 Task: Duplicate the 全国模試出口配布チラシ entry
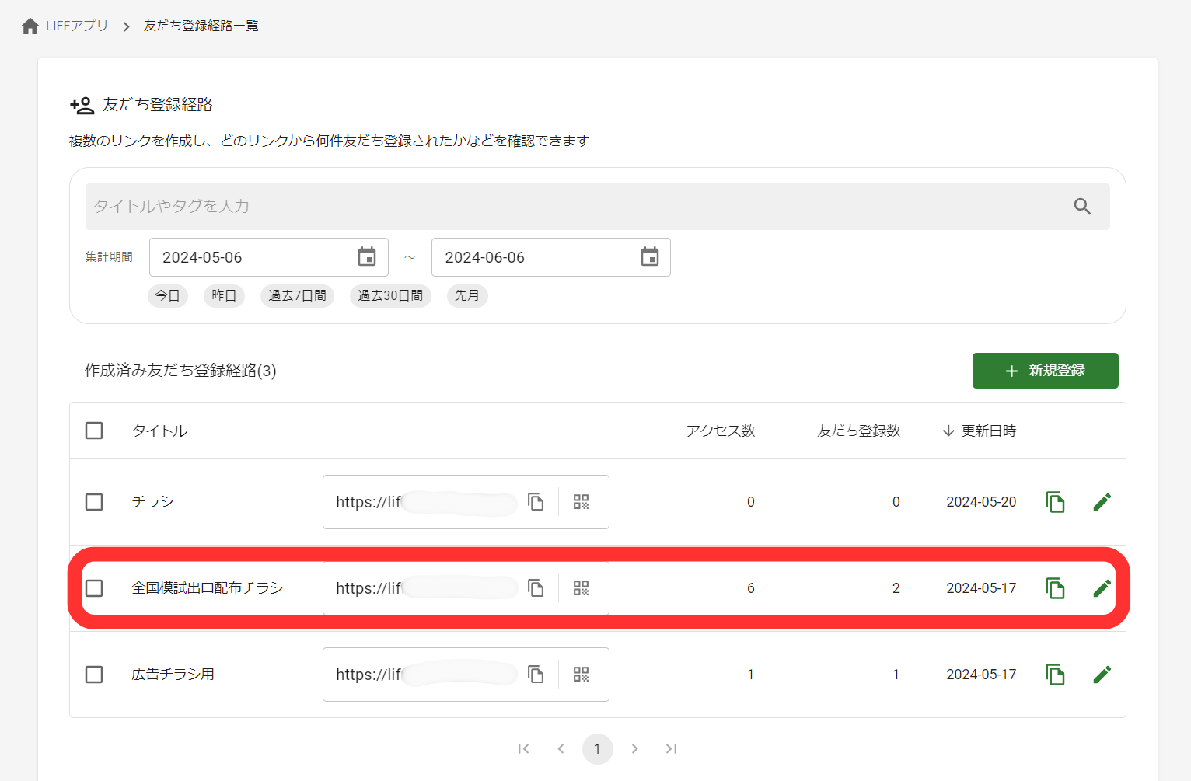[1055, 588]
